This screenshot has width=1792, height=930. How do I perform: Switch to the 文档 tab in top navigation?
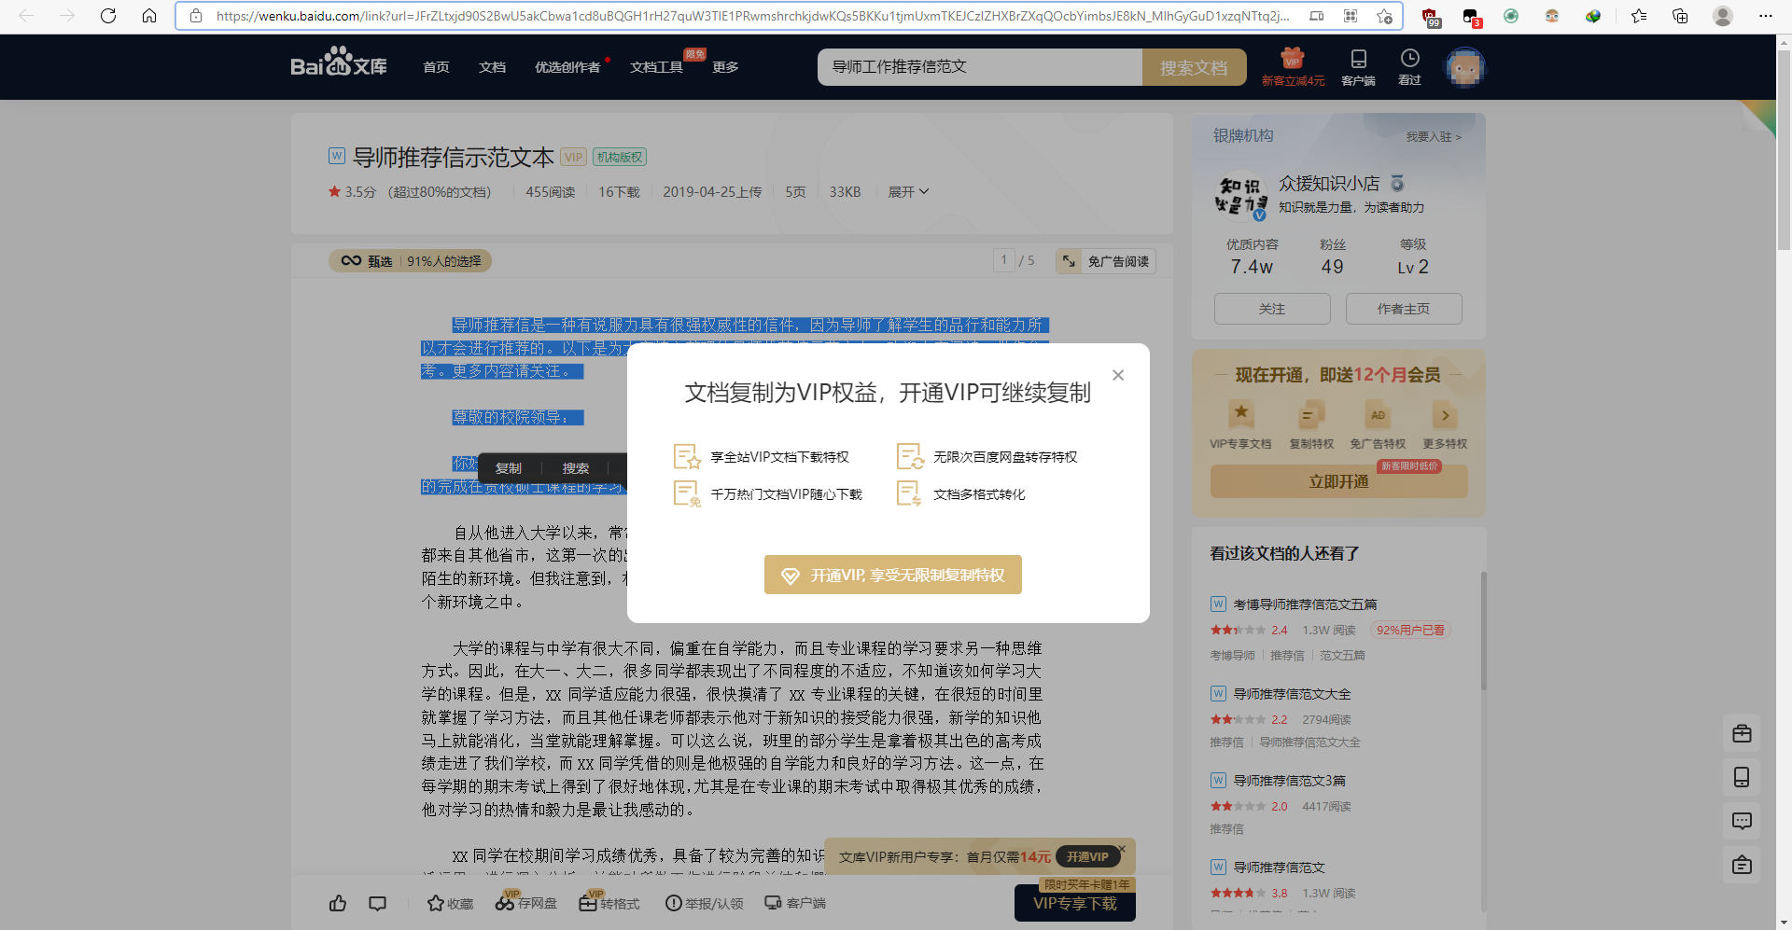(492, 66)
